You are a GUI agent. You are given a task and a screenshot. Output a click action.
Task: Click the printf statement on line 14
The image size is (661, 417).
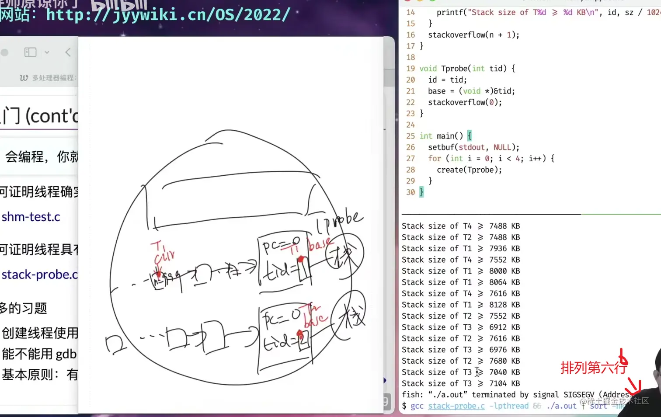[x=549, y=12]
